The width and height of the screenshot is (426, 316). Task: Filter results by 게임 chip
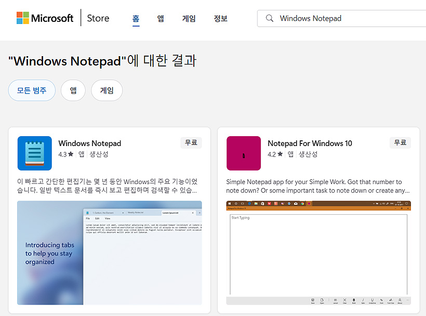point(107,90)
